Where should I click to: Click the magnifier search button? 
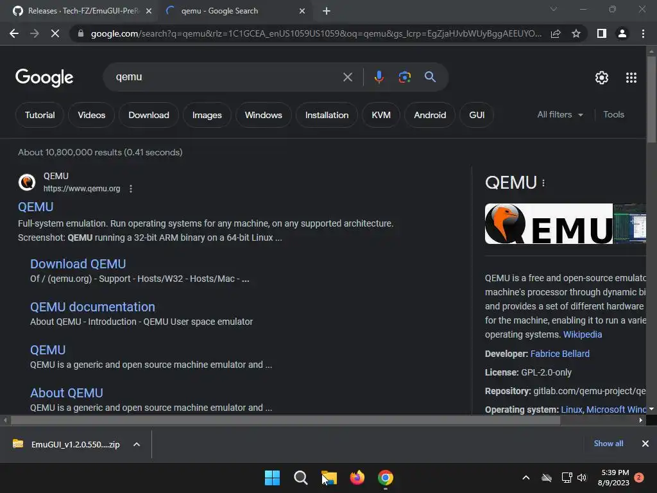tap(430, 77)
